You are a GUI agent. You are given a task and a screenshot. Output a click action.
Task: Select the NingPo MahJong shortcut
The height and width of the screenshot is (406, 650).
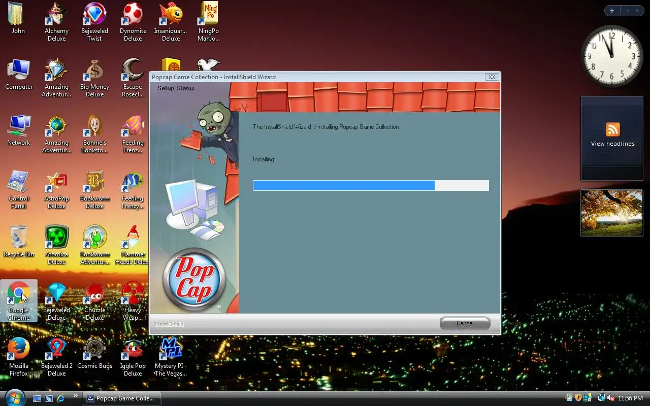point(209,22)
